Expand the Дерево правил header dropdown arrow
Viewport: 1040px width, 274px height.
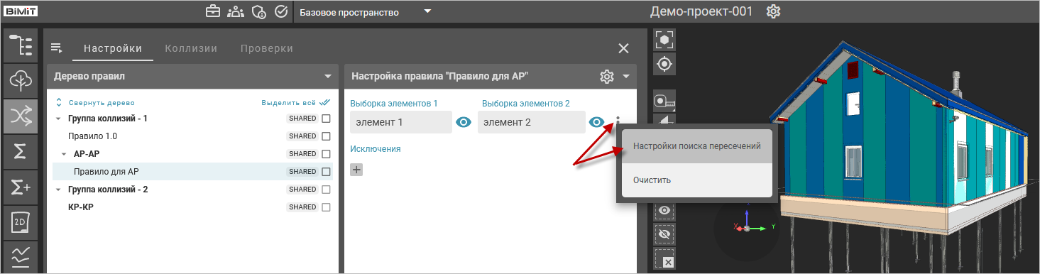[x=327, y=76]
